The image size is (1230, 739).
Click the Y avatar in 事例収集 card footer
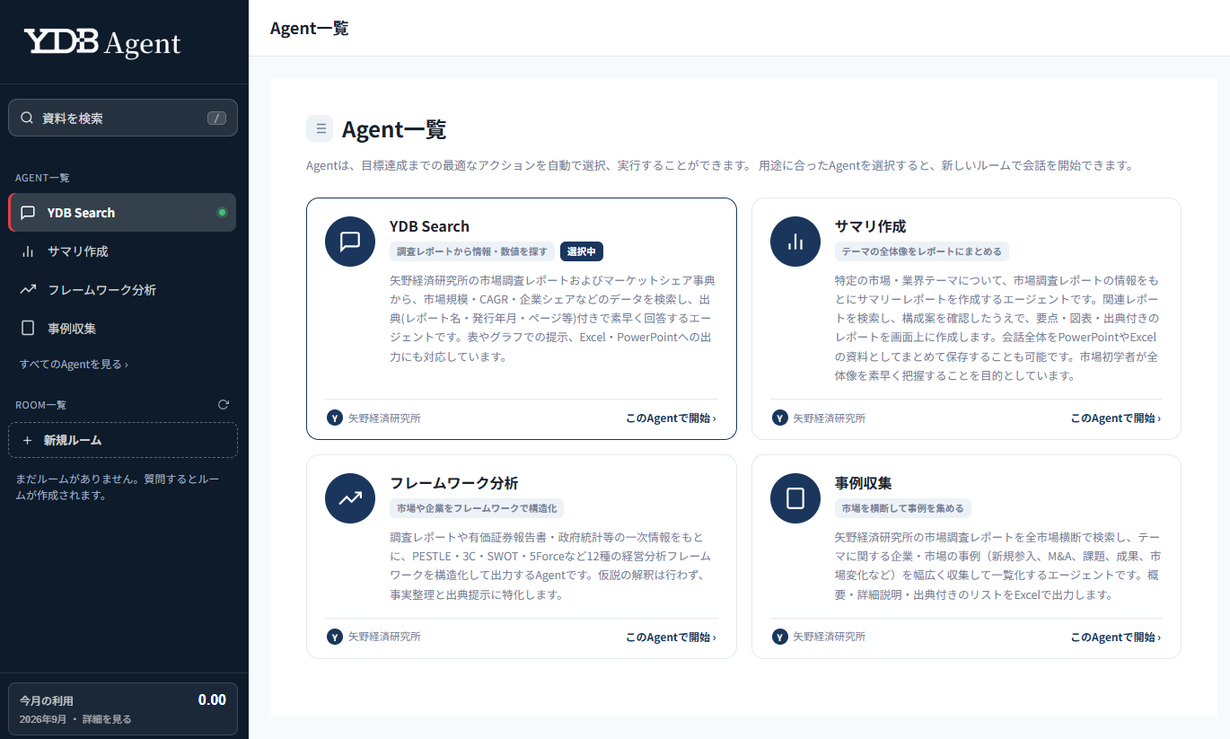[780, 637]
